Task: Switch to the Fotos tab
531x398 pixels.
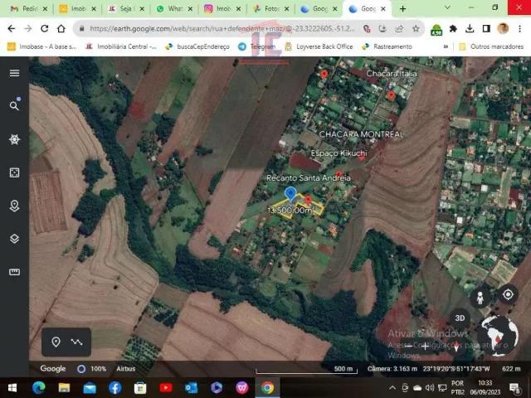Action: click(x=270, y=9)
